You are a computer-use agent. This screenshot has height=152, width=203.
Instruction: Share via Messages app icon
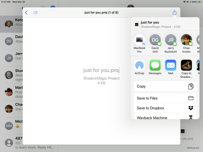(x=155, y=65)
